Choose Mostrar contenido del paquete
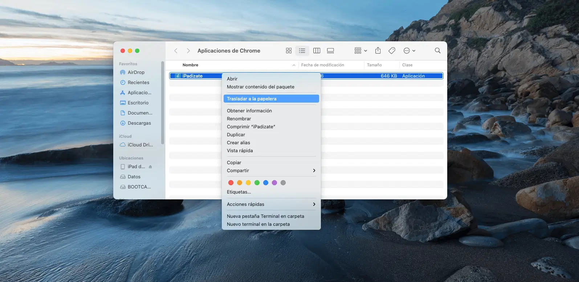This screenshot has height=282, width=579. pyautogui.click(x=271, y=87)
